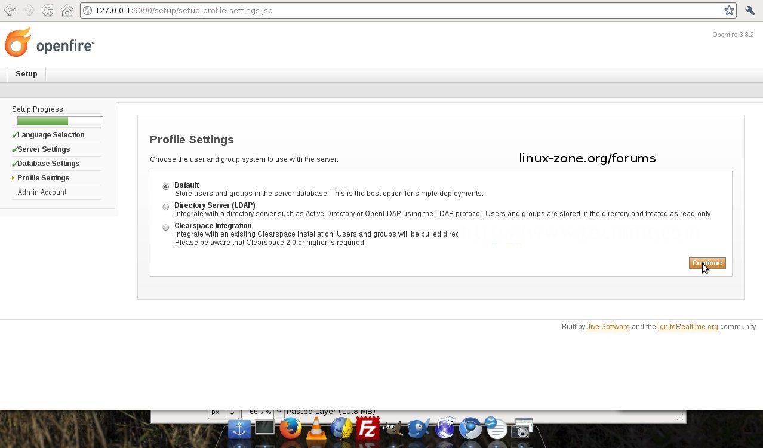The height and width of the screenshot is (448, 763).
Task: Open VLC media player from dock
Action: [x=316, y=428]
